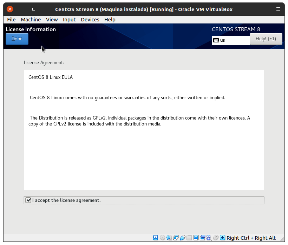
Task: Click the network adapters status icon
Action: 176,238
